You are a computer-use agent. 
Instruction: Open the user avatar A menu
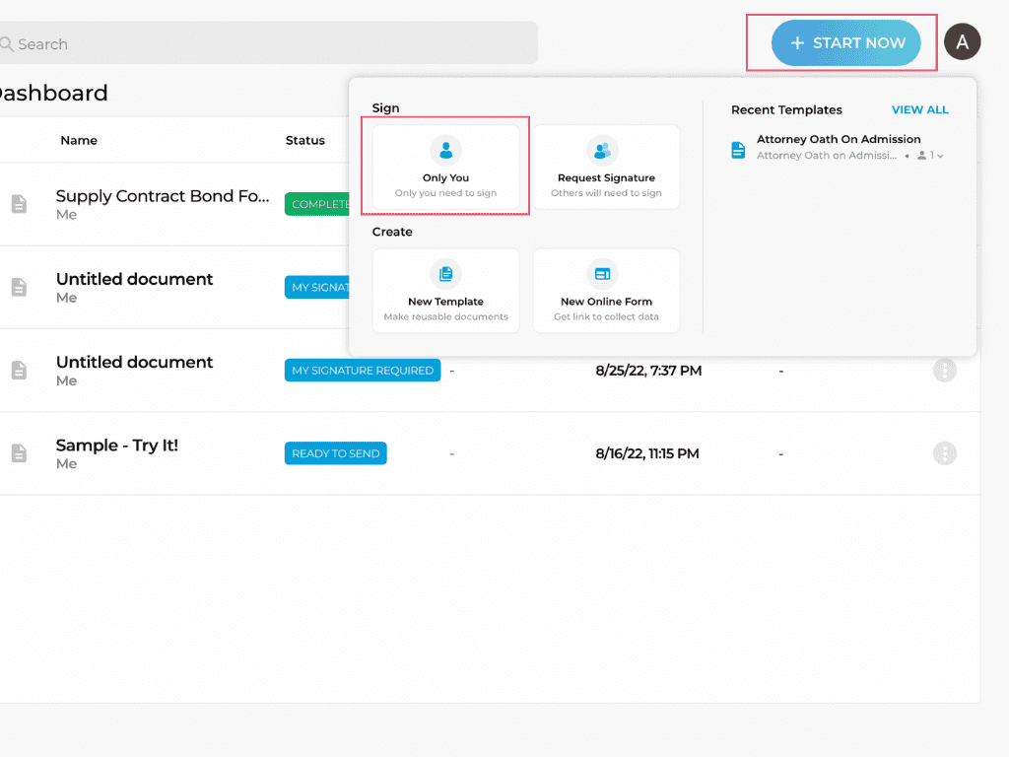pos(962,41)
